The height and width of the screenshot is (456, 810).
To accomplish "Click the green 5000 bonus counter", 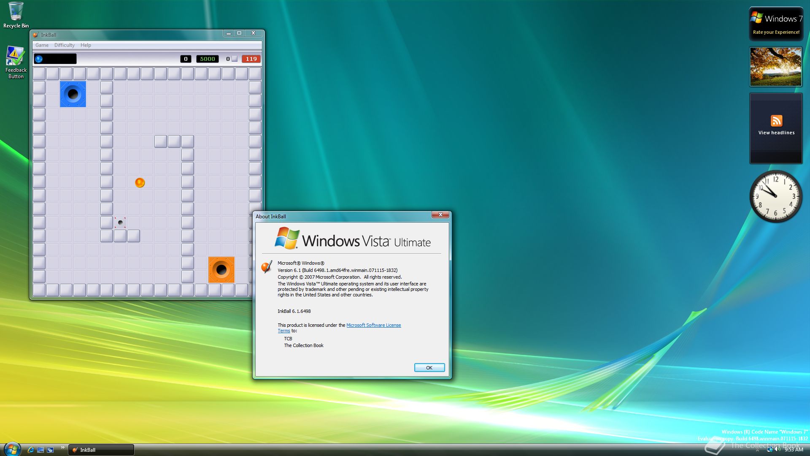I will [x=208, y=59].
